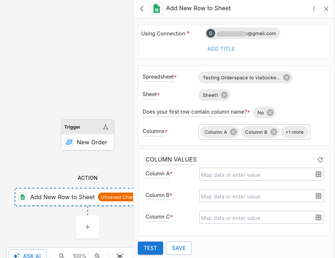Screen dimensions: 335x258
Task: Click the branch icon on Trigger card
Action: click(x=106, y=127)
